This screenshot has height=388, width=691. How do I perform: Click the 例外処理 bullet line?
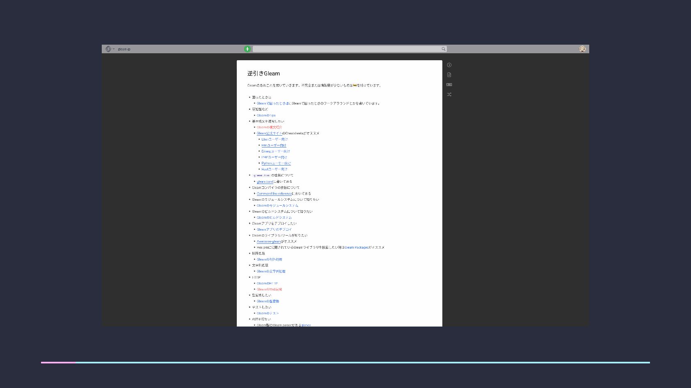point(259,254)
